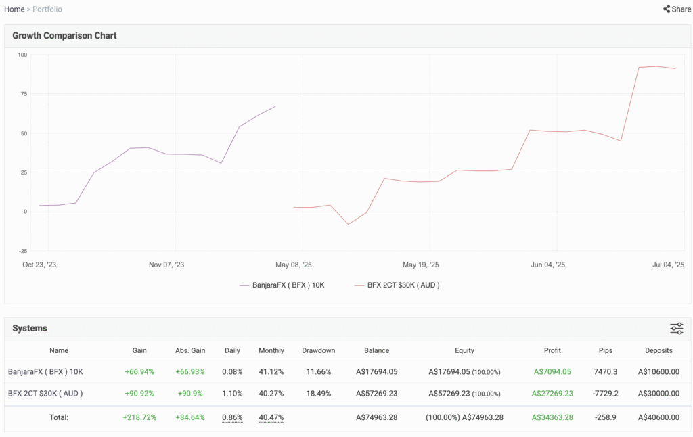Screen dimensions: 693x437
Task: Open BFX 2CT $30K ( AUD ) system row name
Action: pyautogui.click(x=45, y=393)
